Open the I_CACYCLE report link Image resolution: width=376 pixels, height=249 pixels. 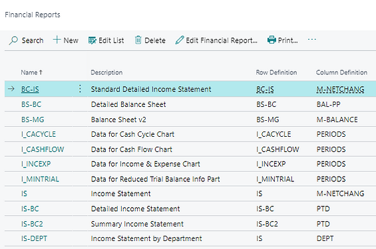coord(39,134)
